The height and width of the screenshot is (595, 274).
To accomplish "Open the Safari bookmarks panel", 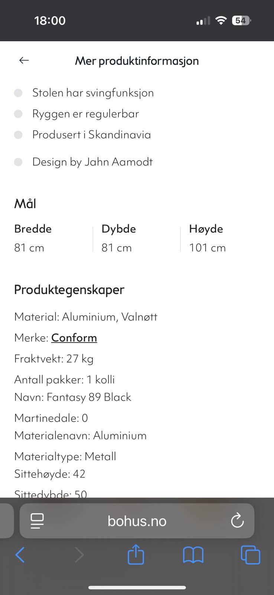I will click(x=193, y=554).
